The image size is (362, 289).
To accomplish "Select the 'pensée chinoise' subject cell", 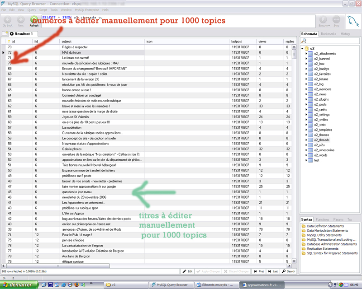I will point(102,240).
